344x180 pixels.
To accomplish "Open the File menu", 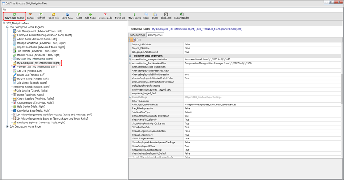I will pyautogui.click(x=5, y=9).
